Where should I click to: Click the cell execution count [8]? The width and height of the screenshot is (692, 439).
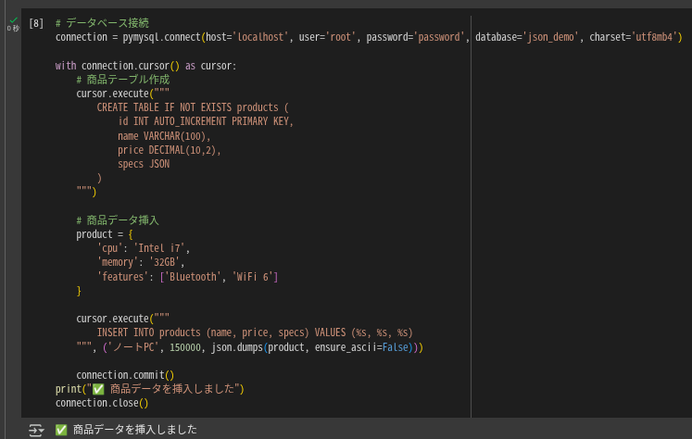click(36, 23)
